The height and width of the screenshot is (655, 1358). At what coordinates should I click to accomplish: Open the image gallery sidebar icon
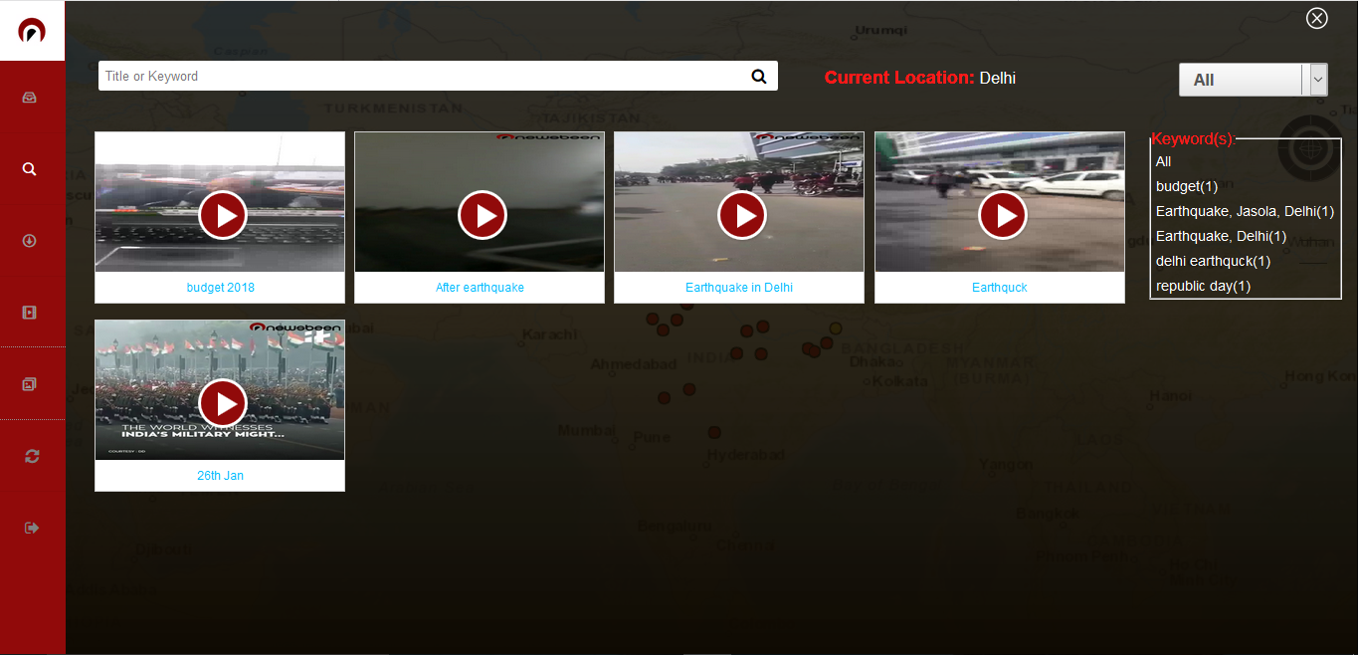point(30,384)
